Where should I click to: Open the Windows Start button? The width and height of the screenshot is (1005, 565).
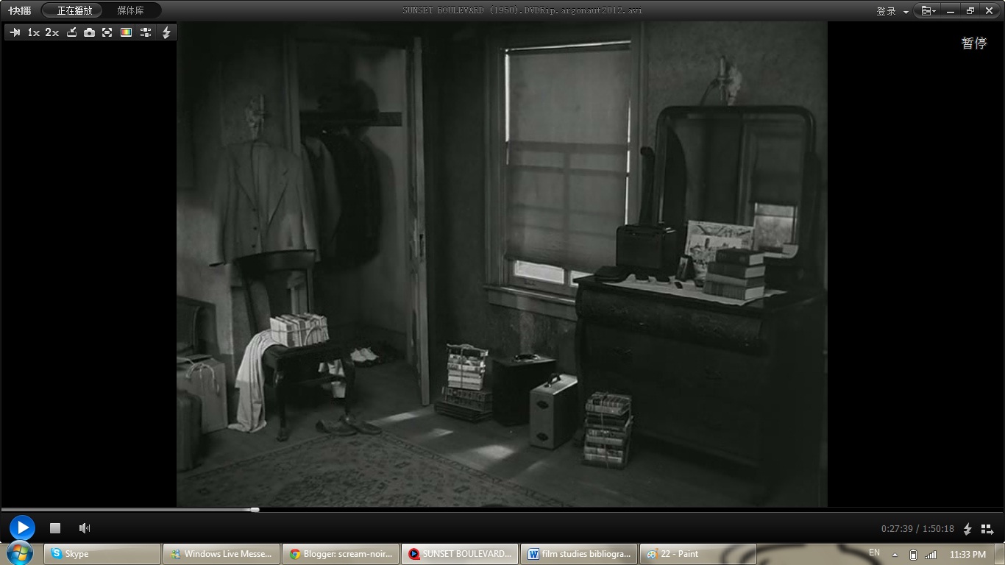[20, 552]
